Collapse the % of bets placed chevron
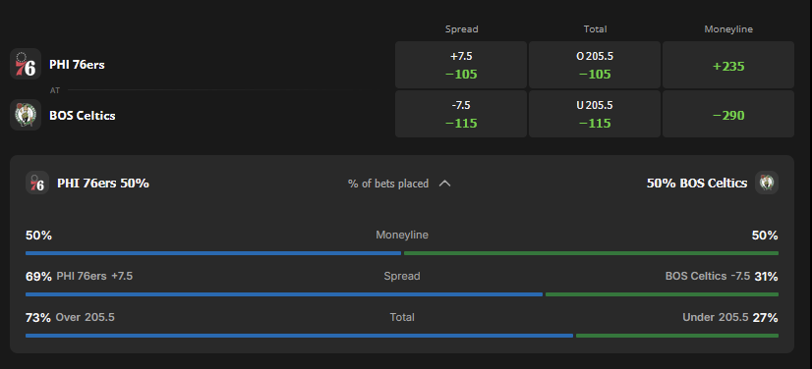Image resolution: width=812 pixels, height=369 pixels. pos(445,184)
